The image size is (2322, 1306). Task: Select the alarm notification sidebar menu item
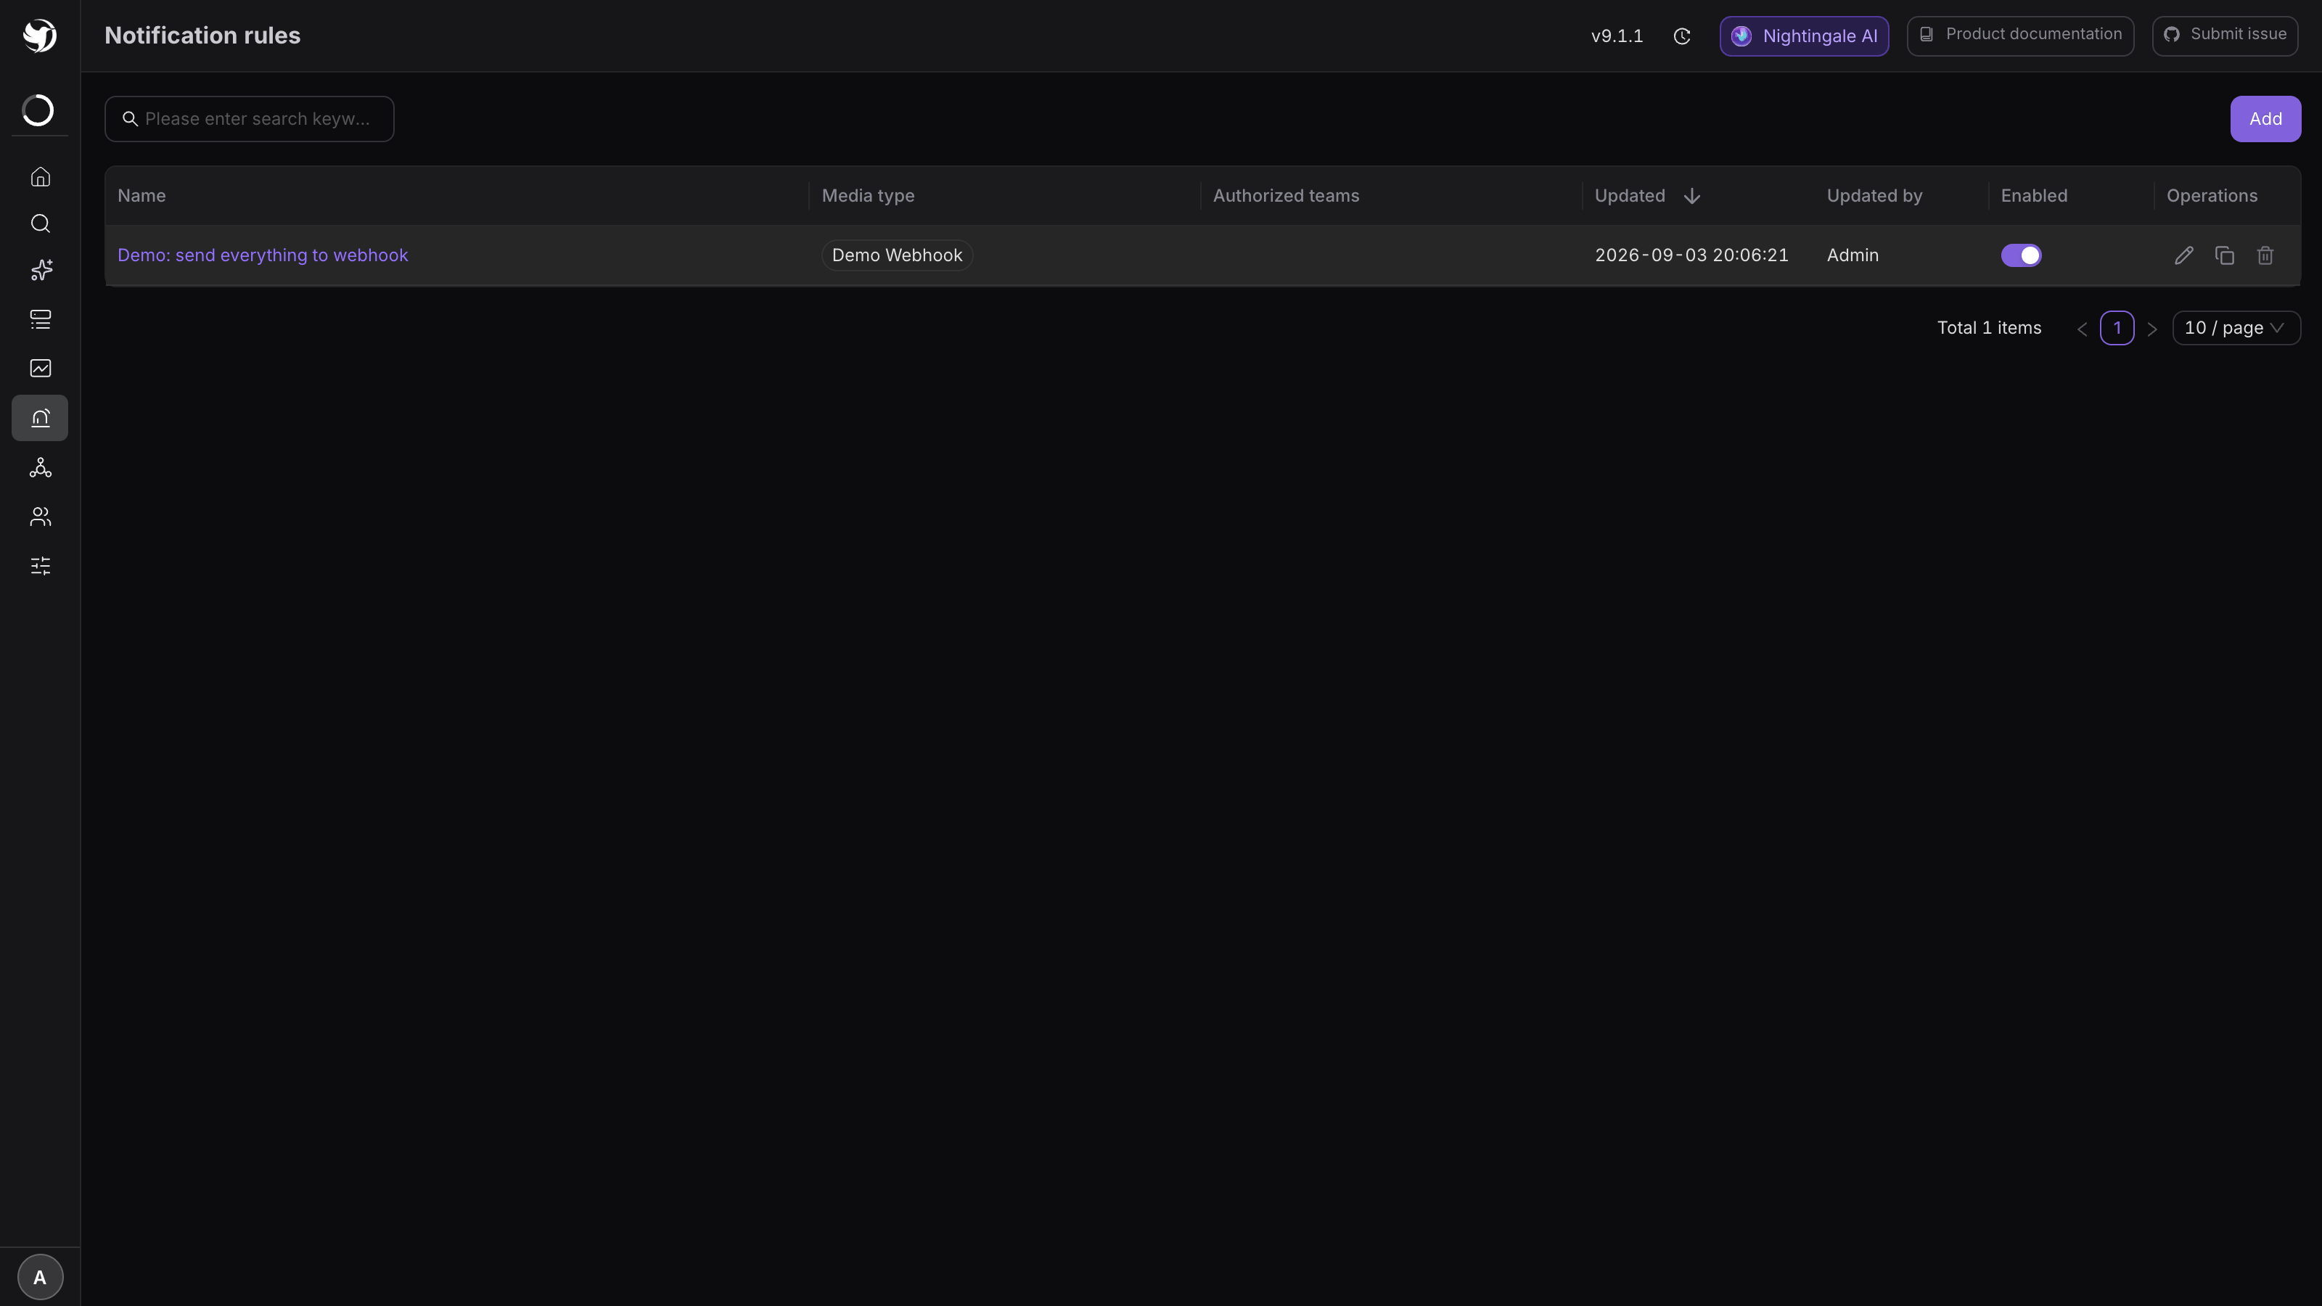click(x=40, y=418)
